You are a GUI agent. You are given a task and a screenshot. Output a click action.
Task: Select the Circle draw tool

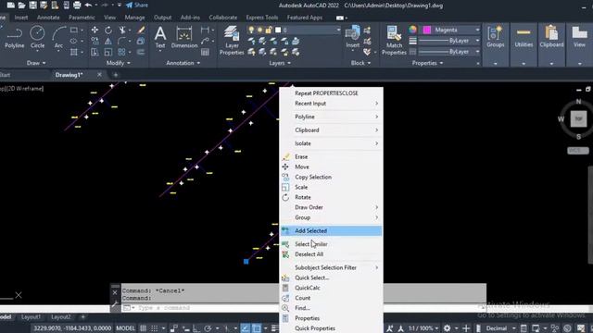(x=37, y=37)
